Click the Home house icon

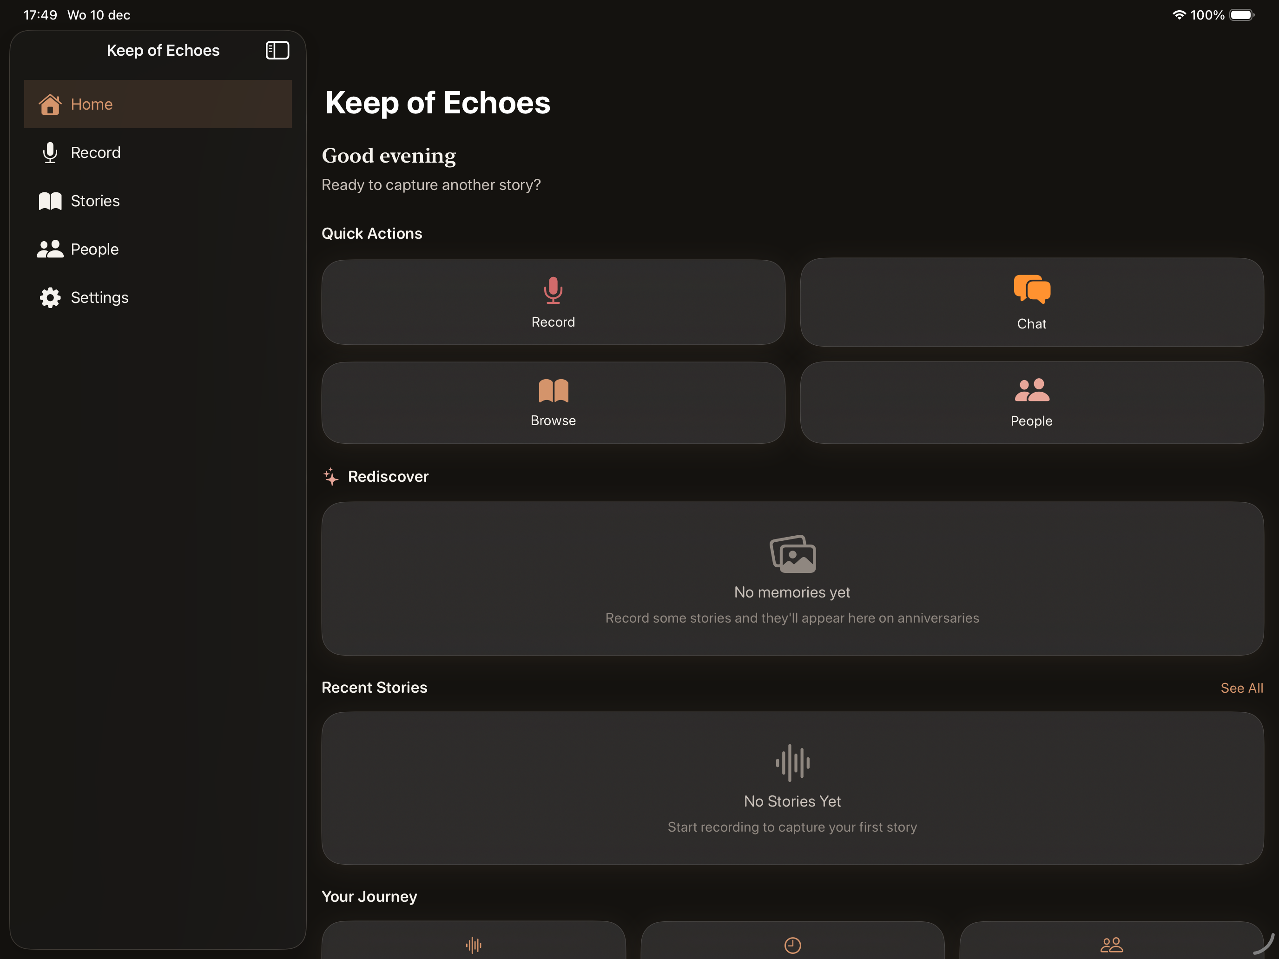50,104
